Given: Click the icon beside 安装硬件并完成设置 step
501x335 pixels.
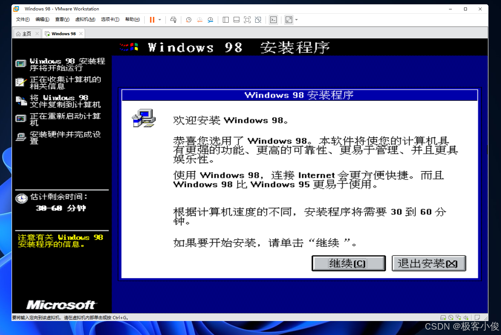Looking at the screenshot, I should pos(21,137).
